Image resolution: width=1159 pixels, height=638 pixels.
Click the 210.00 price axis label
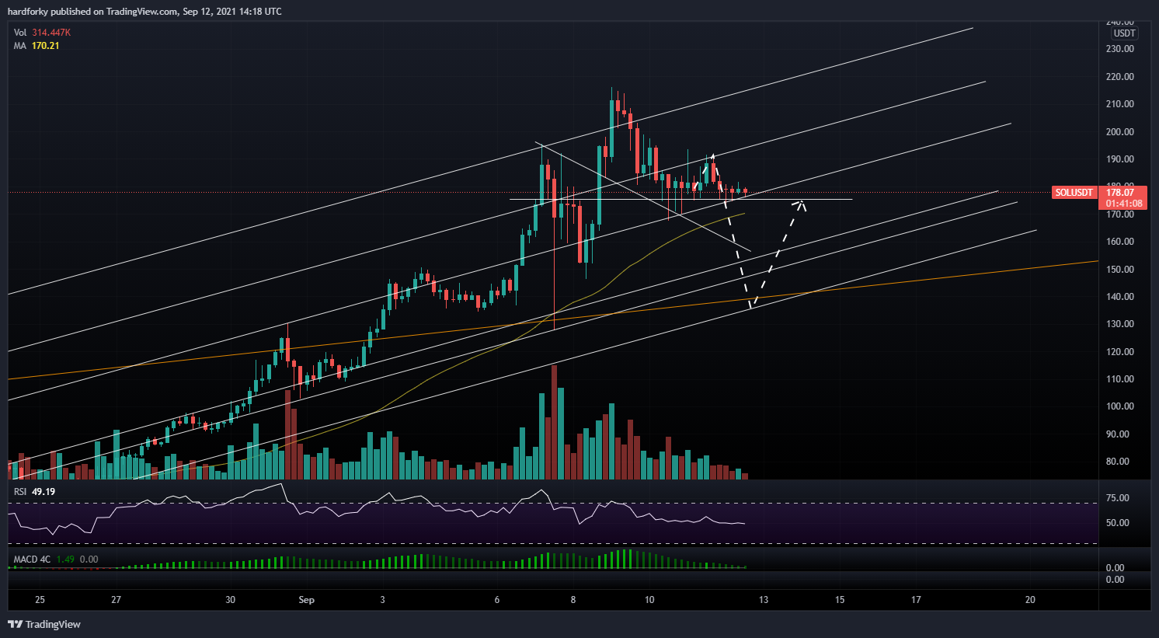click(1119, 104)
